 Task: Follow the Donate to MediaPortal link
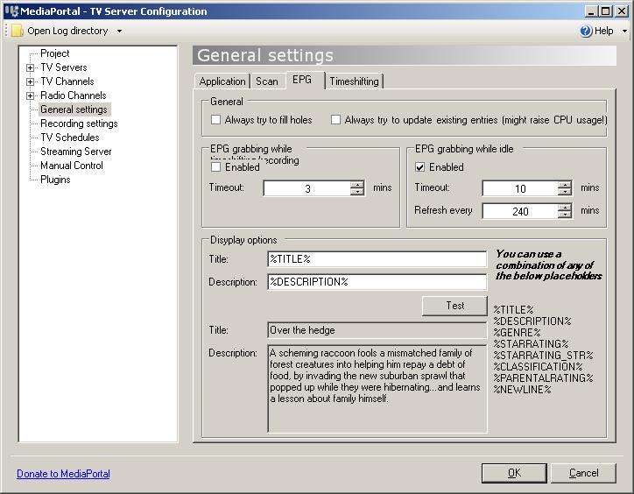coord(63,474)
